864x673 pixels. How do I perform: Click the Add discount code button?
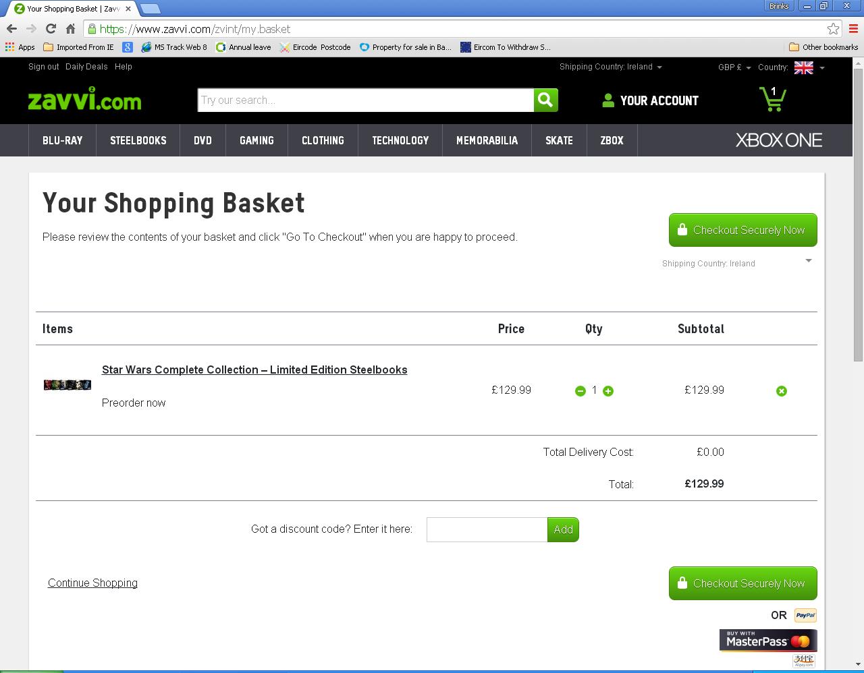pos(564,529)
